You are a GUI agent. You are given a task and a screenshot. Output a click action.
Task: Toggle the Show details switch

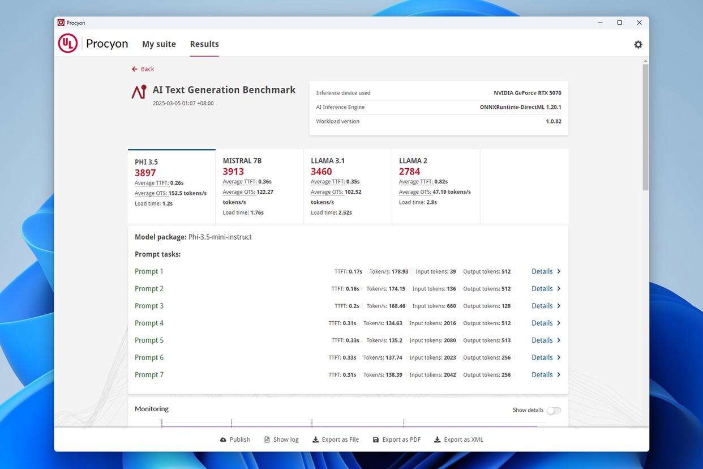pyautogui.click(x=554, y=410)
